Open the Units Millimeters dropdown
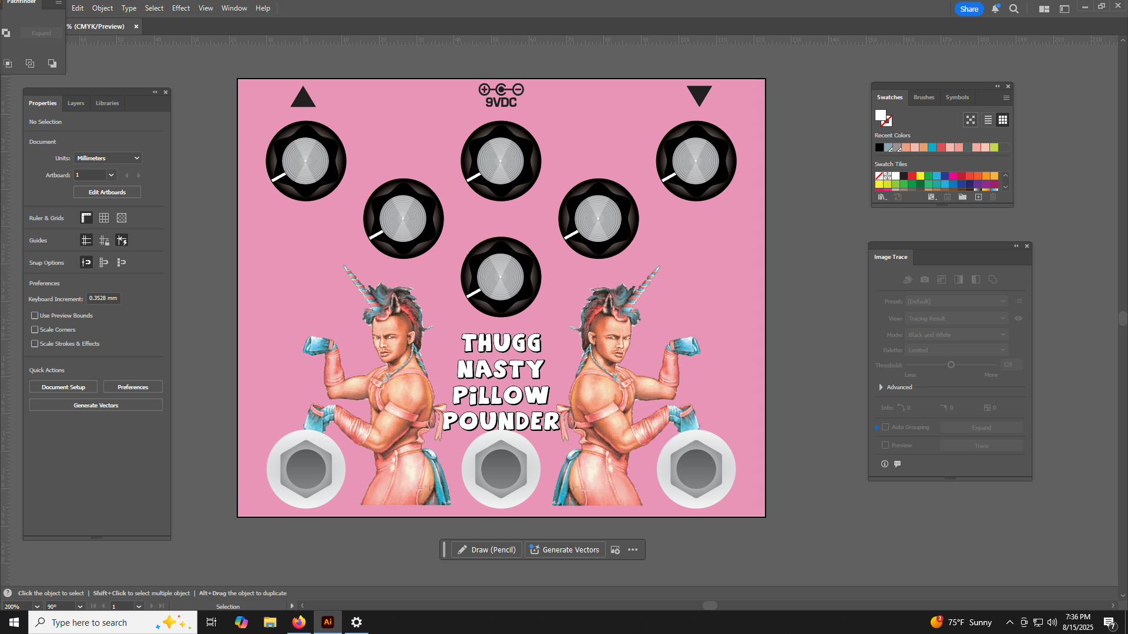Viewport: 1128px width, 634px height. tap(108, 158)
